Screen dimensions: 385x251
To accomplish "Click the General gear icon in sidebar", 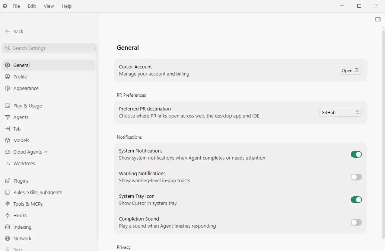I will coord(7,65).
